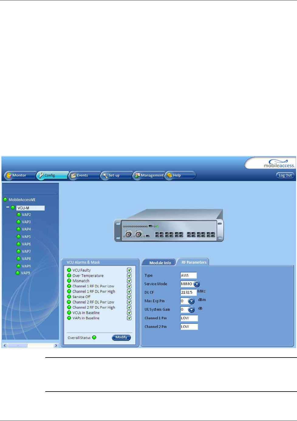The width and height of the screenshot is (297, 421).
Task: Select VAP8 in the tree
Action: tap(26, 259)
